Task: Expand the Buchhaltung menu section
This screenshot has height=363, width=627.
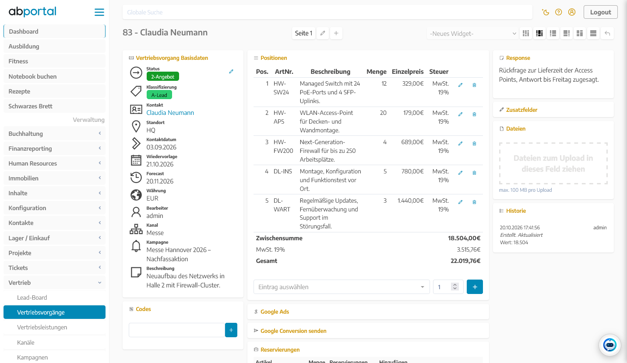Action: coord(55,134)
